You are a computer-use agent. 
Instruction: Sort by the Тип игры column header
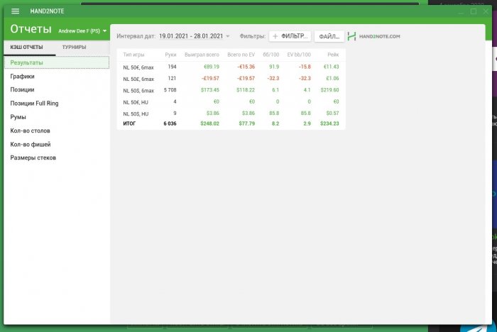click(133, 55)
